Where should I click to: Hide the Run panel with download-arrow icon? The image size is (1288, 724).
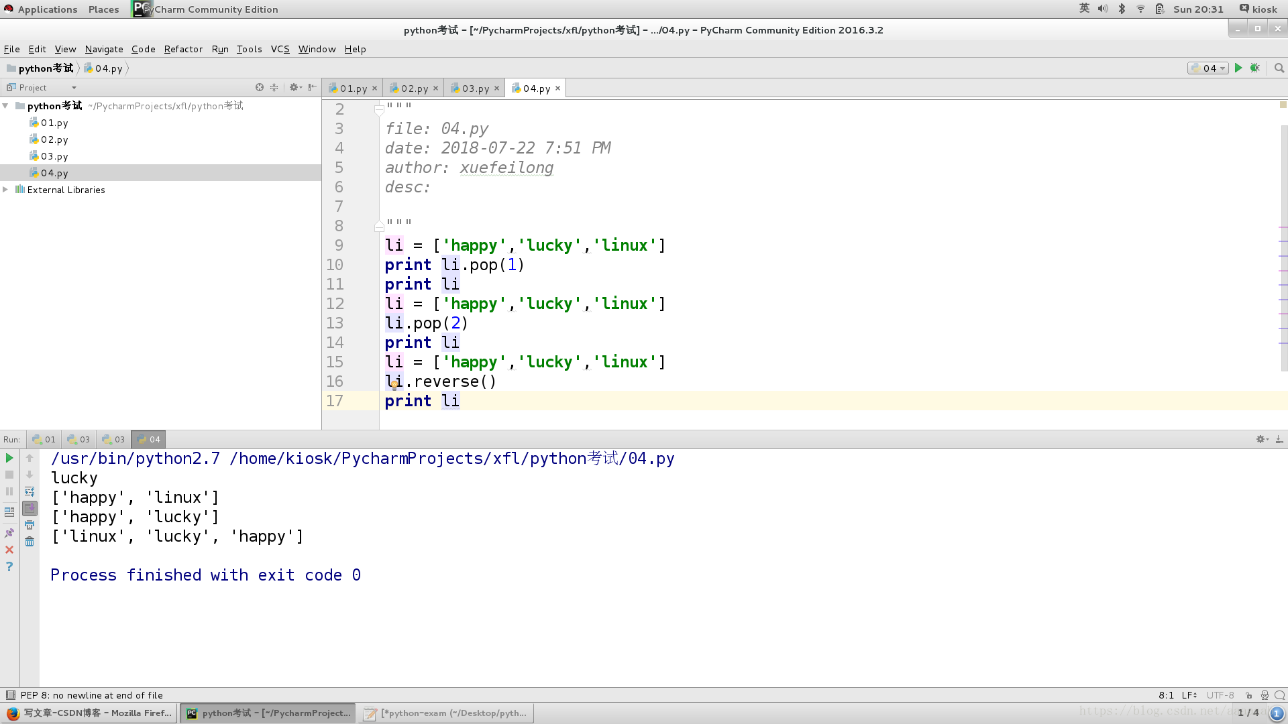[x=1279, y=439]
